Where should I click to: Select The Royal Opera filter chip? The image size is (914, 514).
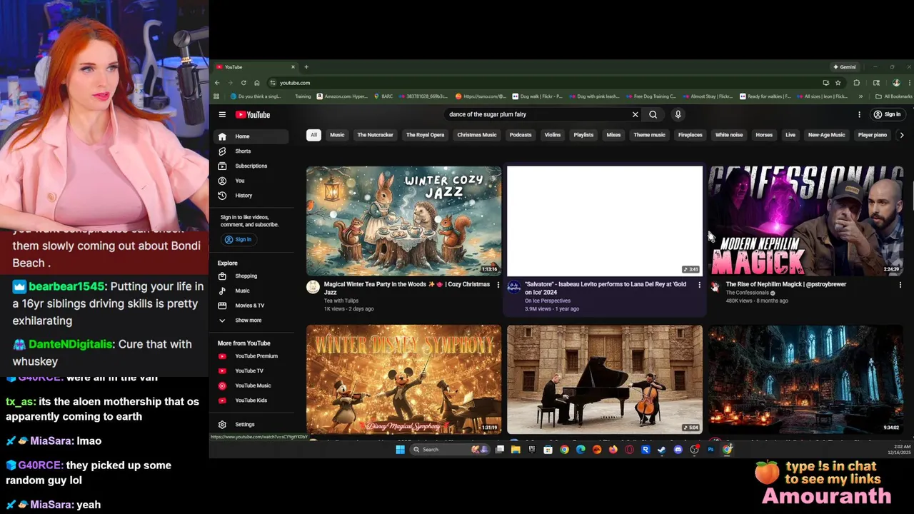click(425, 135)
